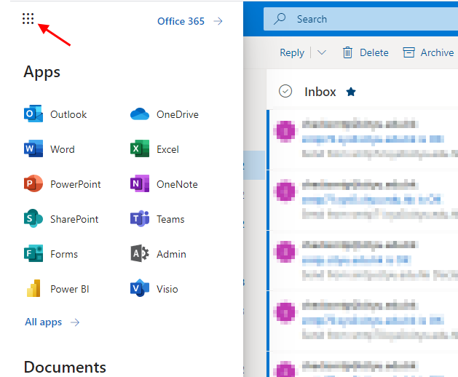Launch Microsoft Teams app
The width and height of the screenshot is (458, 377).
140,219
